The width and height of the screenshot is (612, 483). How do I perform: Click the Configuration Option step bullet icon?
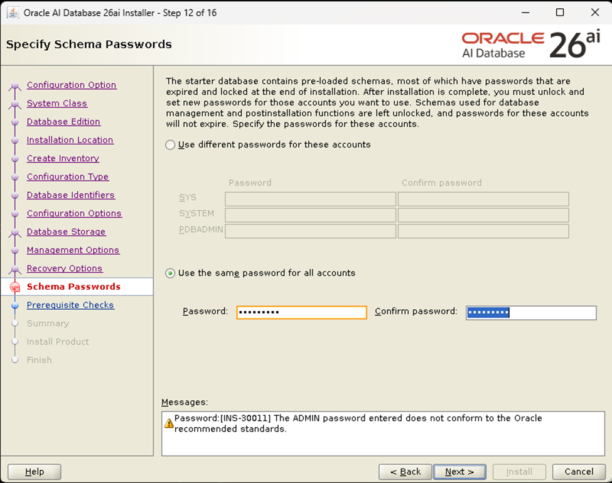(x=15, y=85)
